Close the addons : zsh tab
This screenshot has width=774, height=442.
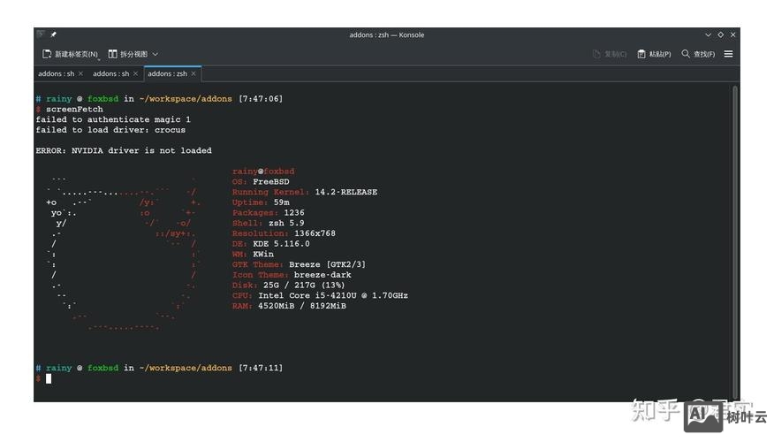tap(193, 74)
